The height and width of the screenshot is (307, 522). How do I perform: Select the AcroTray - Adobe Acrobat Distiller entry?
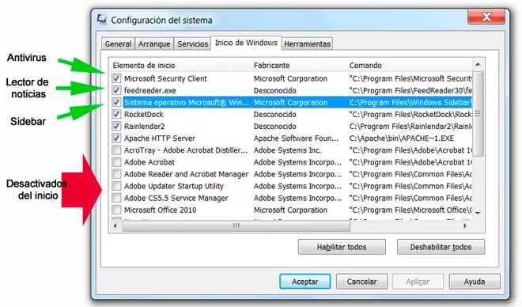tap(186, 150)
